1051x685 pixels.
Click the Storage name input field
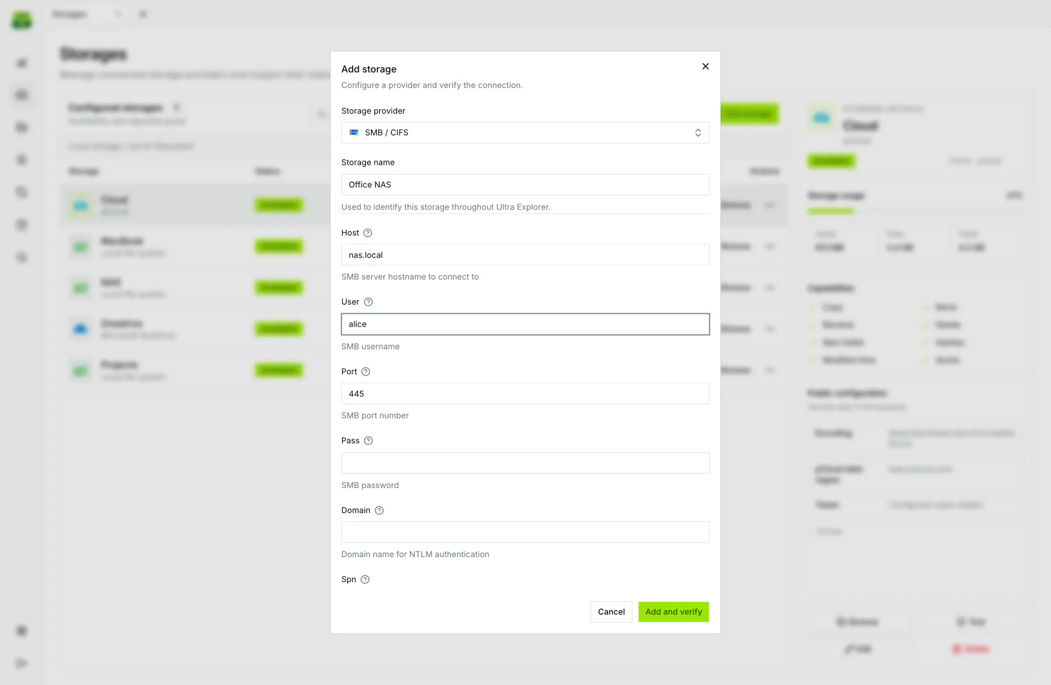[525, 185]
